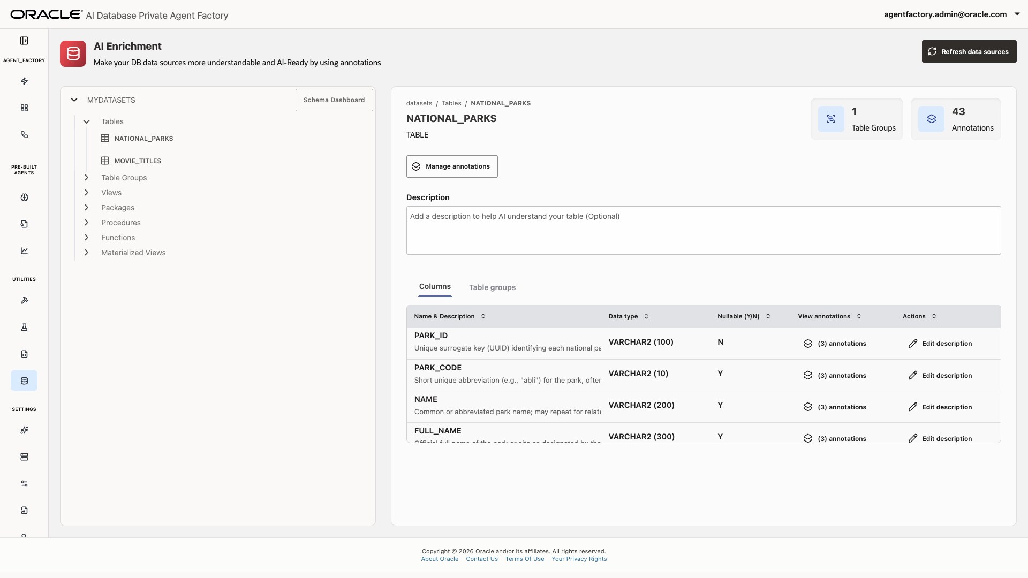Click the Table Groups card icon
Screen dimensions: 1028x578
point(831,119)
